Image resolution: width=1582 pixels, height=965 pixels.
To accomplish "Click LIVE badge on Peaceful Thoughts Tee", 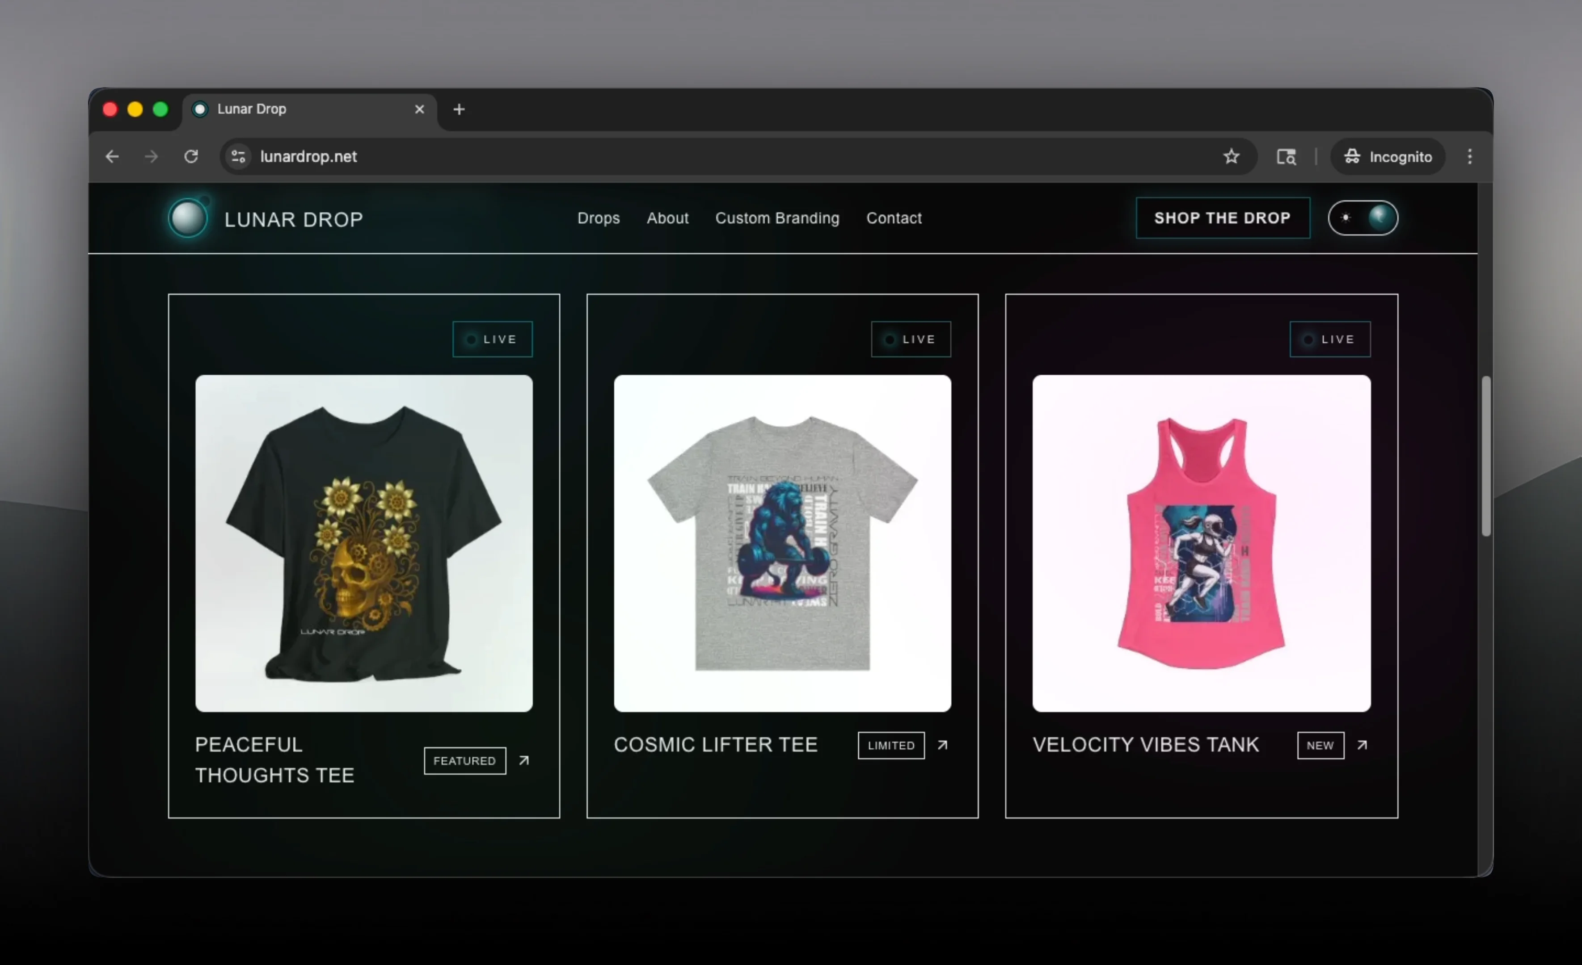I will (x=493, y=339).
